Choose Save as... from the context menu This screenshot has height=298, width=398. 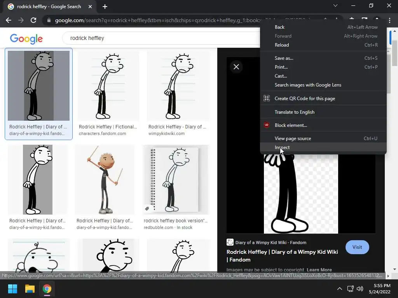click(x=323, y=58)
